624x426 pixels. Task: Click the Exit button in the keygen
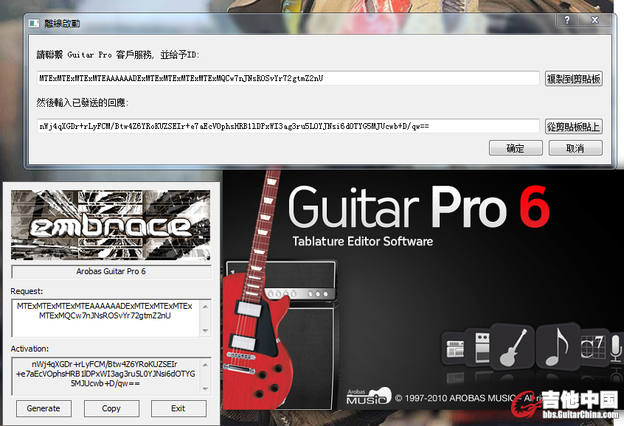pos(178,408)
